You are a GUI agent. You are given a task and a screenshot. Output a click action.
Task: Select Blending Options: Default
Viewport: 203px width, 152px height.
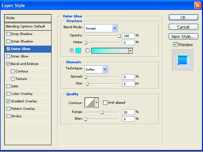click(28, 27)
